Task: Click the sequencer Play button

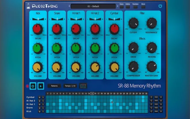Action: point(41,86)
